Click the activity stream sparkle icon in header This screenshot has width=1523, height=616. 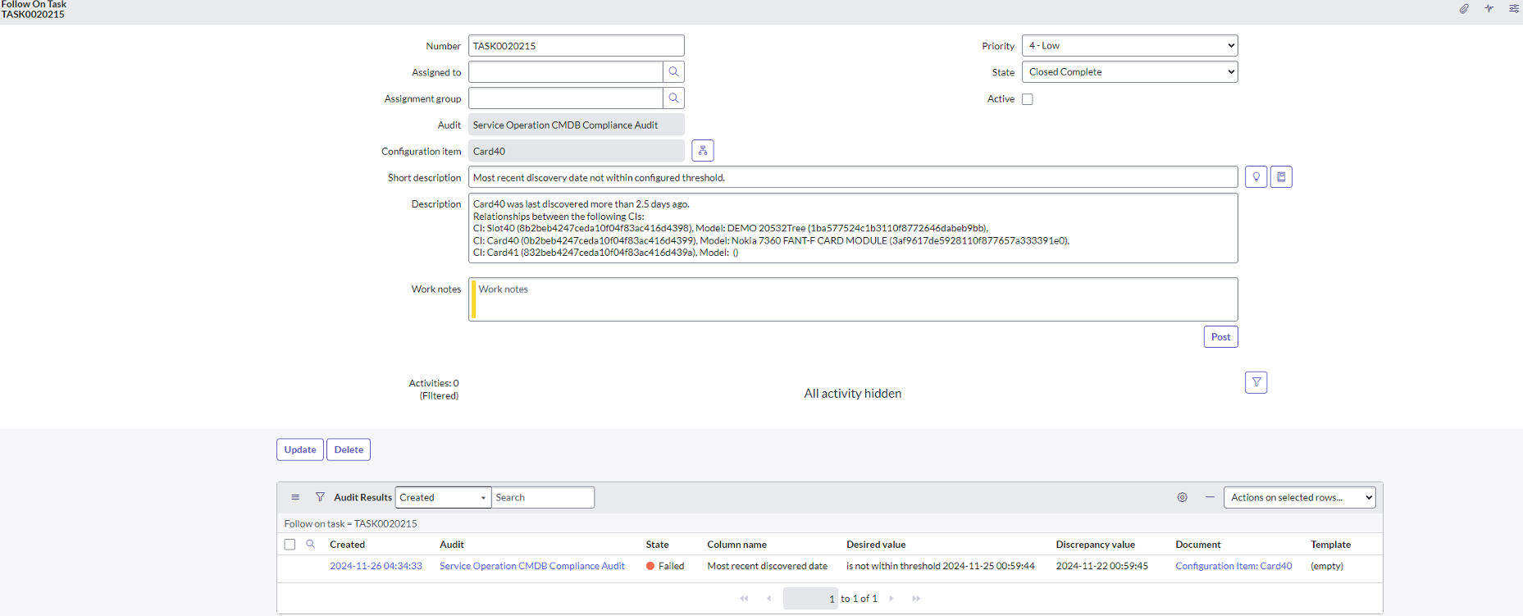coord(1489,8)
